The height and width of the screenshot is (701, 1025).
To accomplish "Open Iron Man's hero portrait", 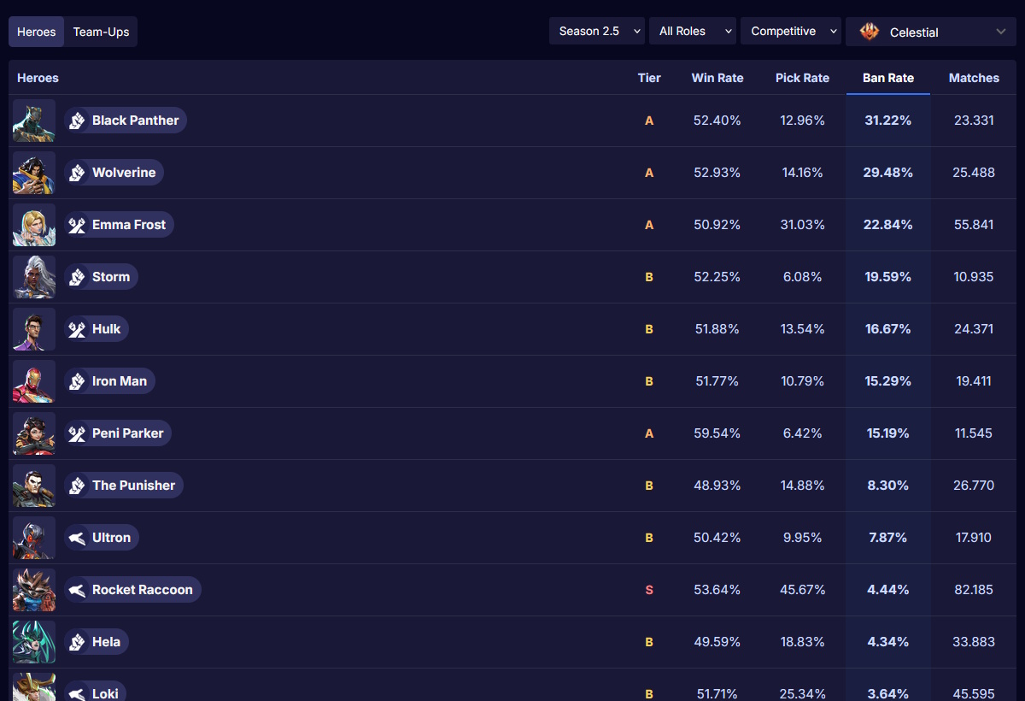I will [34, 381].
